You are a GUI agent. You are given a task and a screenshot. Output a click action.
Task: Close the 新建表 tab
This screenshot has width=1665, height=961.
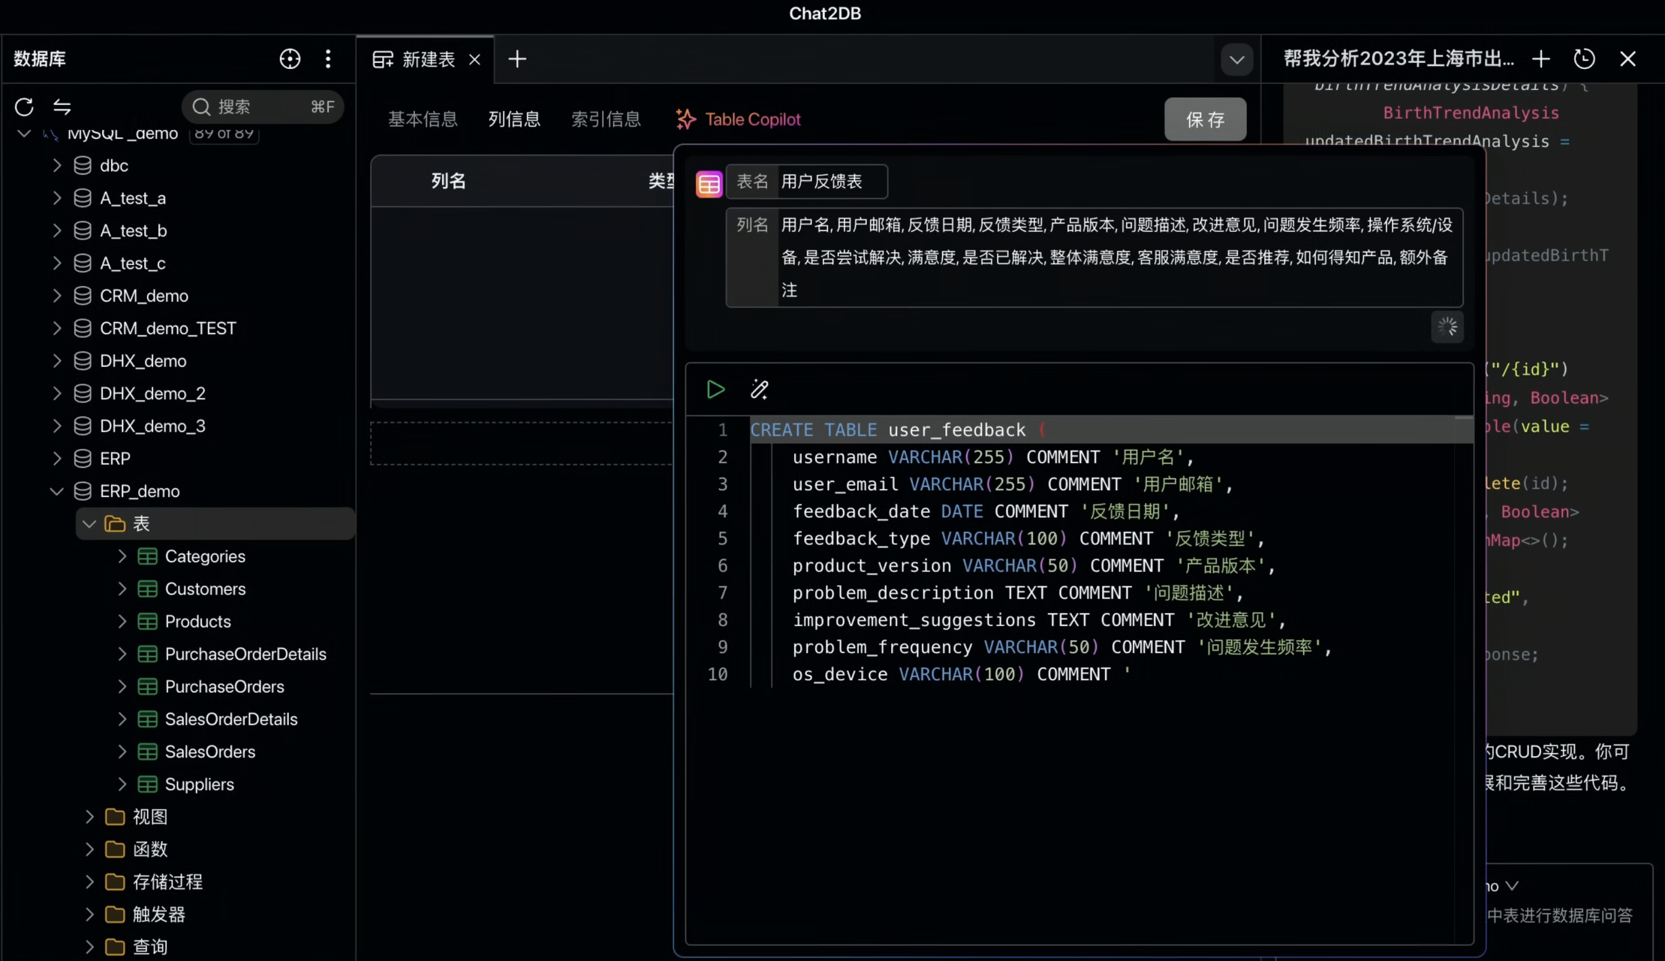474,59
